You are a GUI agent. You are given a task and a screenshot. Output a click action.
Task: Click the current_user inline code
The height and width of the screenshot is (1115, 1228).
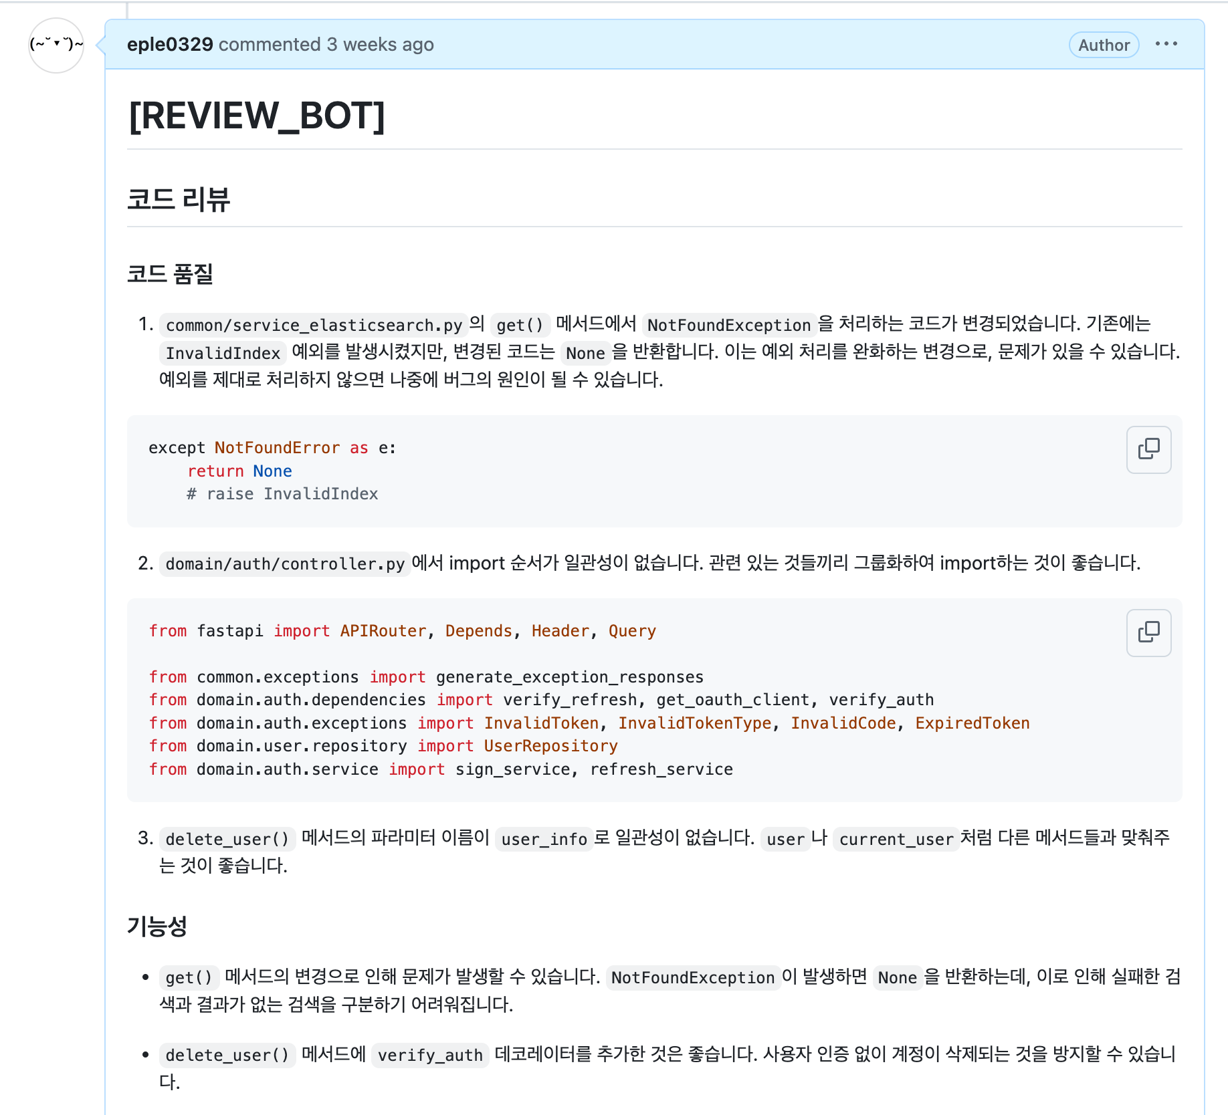896,839
